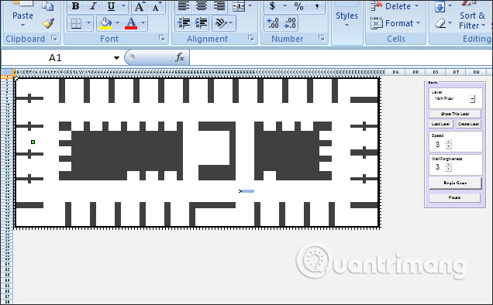This screenshot has height=305, width=493.
Task: Center align the cell text
Action: tap(202, 6)
